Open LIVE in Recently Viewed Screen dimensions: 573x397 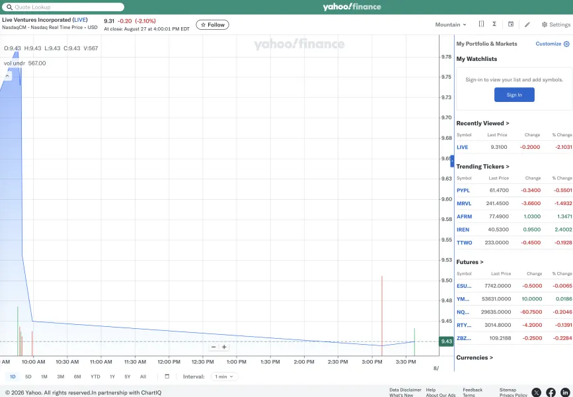pyautogui.click(x=462, y=147)
